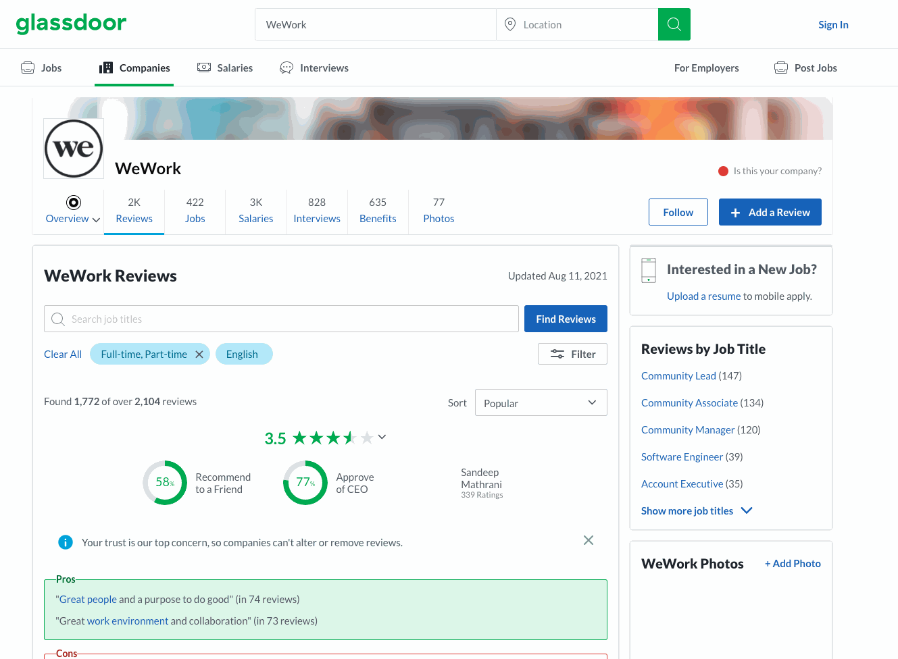Click the Sandeep Mathrani CEO name

[x=481, y=478]
